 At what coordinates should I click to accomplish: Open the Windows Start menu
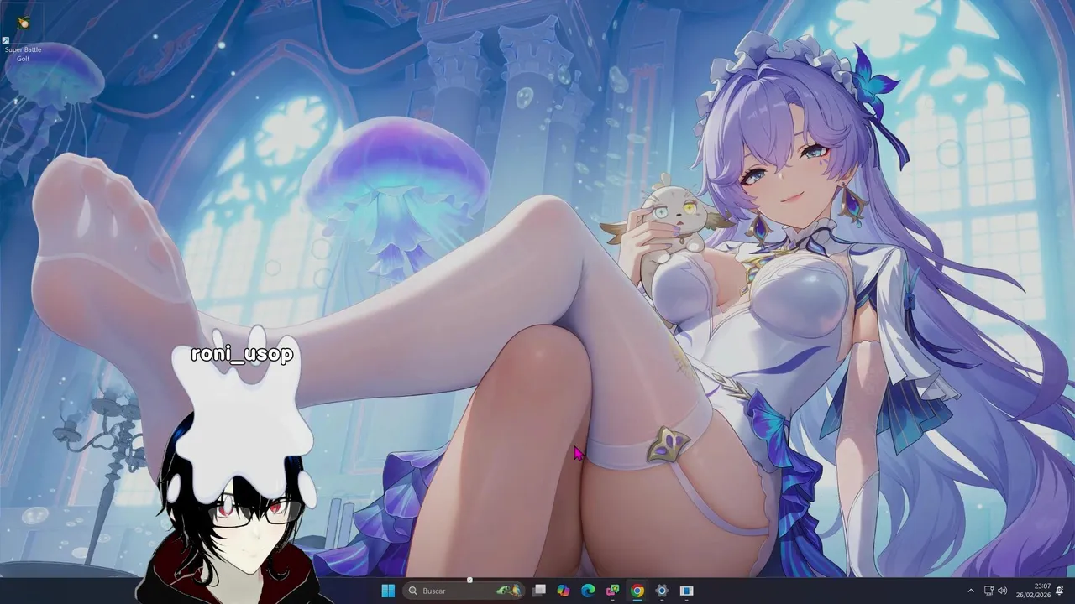click(388, 591)
